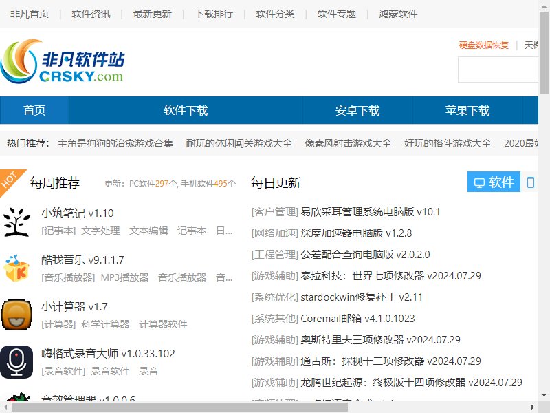Open the 嗨格式录音大师 microphone icon
550x413 pixels.
pyautogui.click(x=16, y=362)
